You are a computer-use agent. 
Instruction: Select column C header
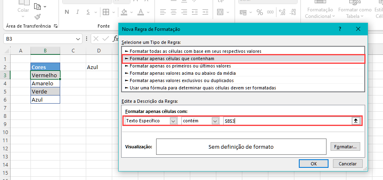point(73,51)
